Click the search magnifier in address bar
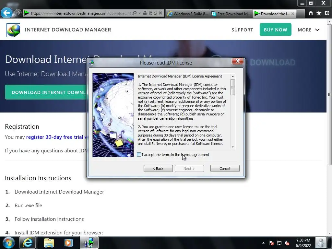 pyautogui.click(x=134, y=13)
